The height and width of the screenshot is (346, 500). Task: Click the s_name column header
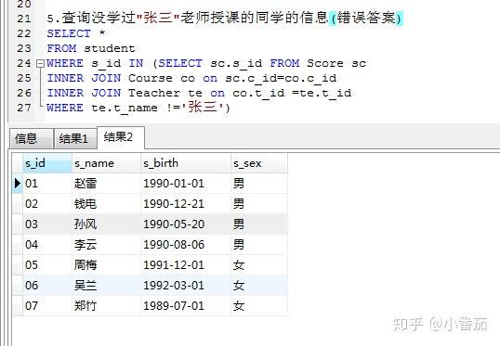[106, 163]
